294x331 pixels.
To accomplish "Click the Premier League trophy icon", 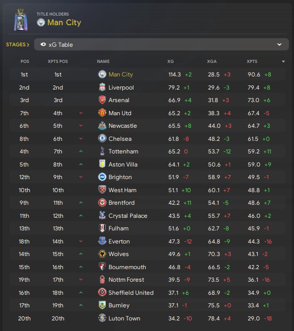I will point(21,20).
